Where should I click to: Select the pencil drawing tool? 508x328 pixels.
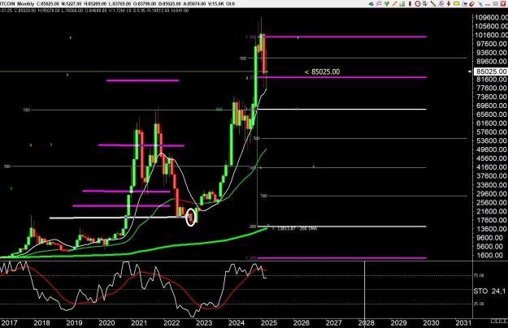pyautogui.click(x=394, y=4)
